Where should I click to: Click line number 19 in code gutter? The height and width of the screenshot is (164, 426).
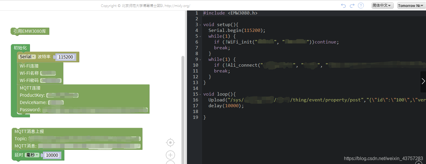pyautogui.click(x=195, y=117)
